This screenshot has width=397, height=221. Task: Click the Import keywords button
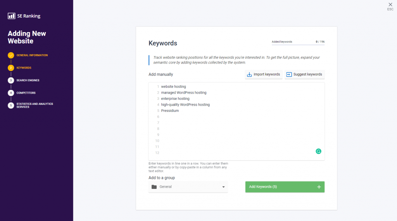[x=264, y=74]
